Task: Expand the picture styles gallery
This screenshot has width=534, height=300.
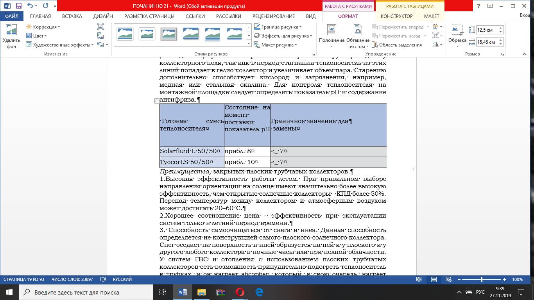Action: (249, 45)
